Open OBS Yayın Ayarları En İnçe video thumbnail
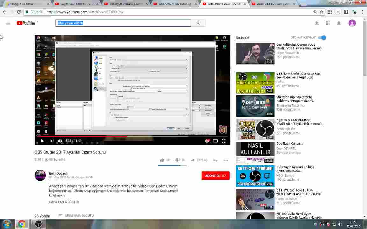The height and width of the screenshot is (229, 367). [x=255, y=176]
